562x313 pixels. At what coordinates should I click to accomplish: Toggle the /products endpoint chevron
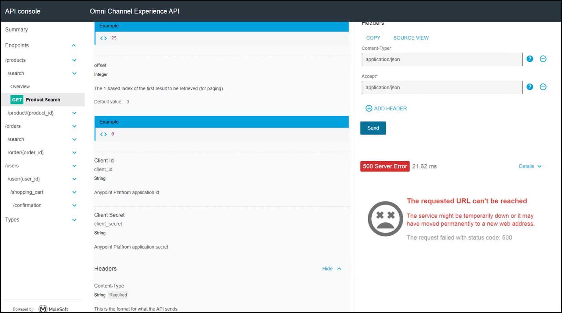click(x=74, y=60)
